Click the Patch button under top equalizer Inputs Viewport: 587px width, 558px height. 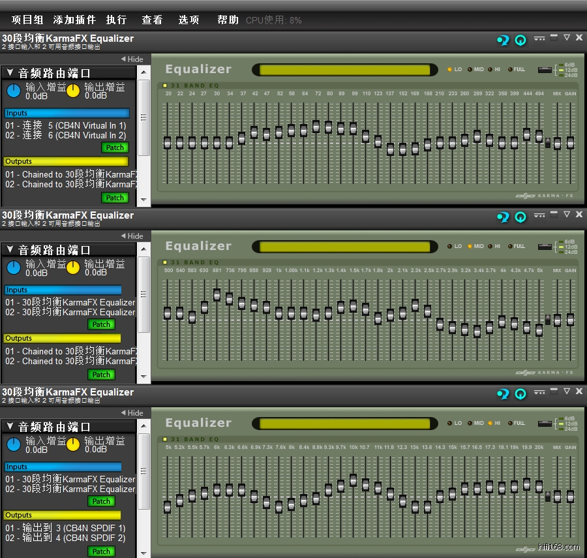115,147
